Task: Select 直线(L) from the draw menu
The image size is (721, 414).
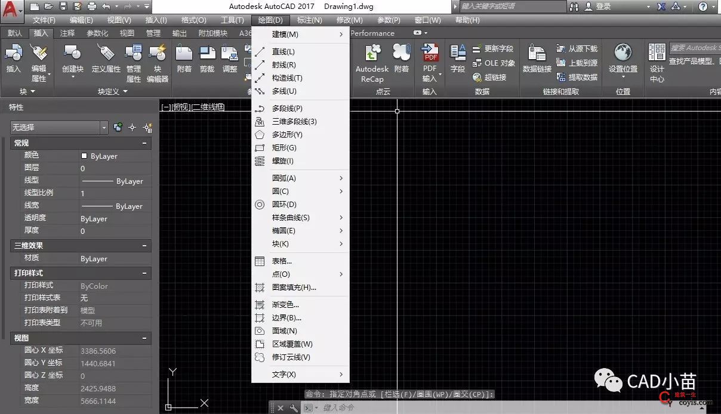Action: pos(300,52)
